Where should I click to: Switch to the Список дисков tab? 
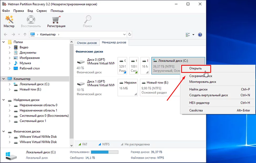(86, 43)
